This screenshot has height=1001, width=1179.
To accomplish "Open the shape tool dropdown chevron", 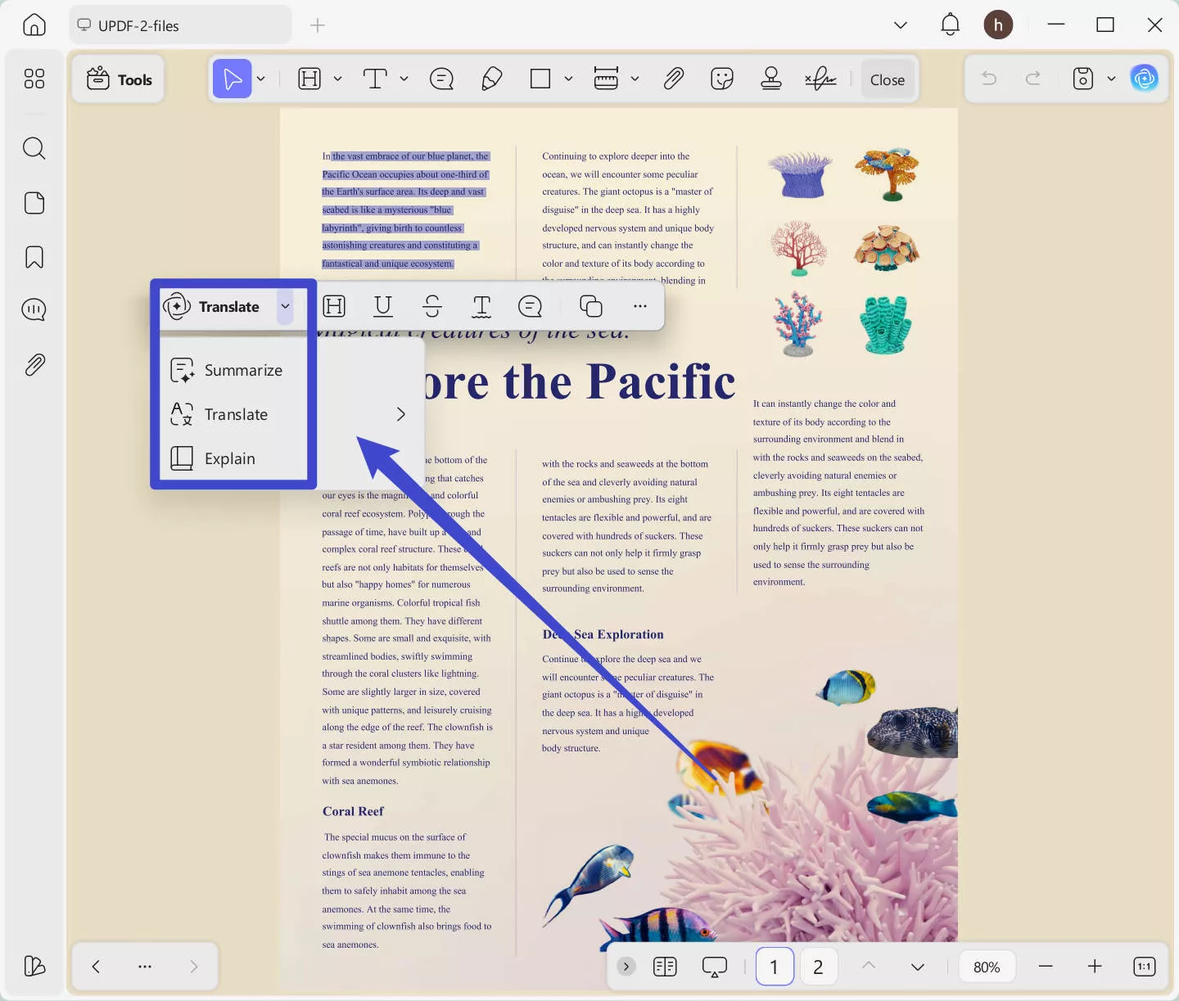I will 569,79.
